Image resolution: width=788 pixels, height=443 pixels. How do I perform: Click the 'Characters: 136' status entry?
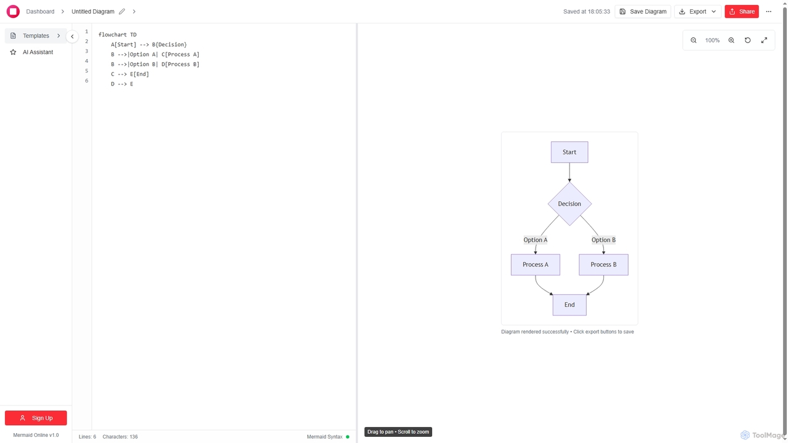pos(120,437)
